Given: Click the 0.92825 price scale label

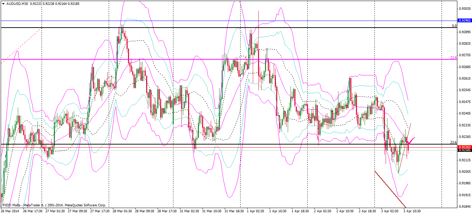Looking at the screenshot, I should [465, 44].
